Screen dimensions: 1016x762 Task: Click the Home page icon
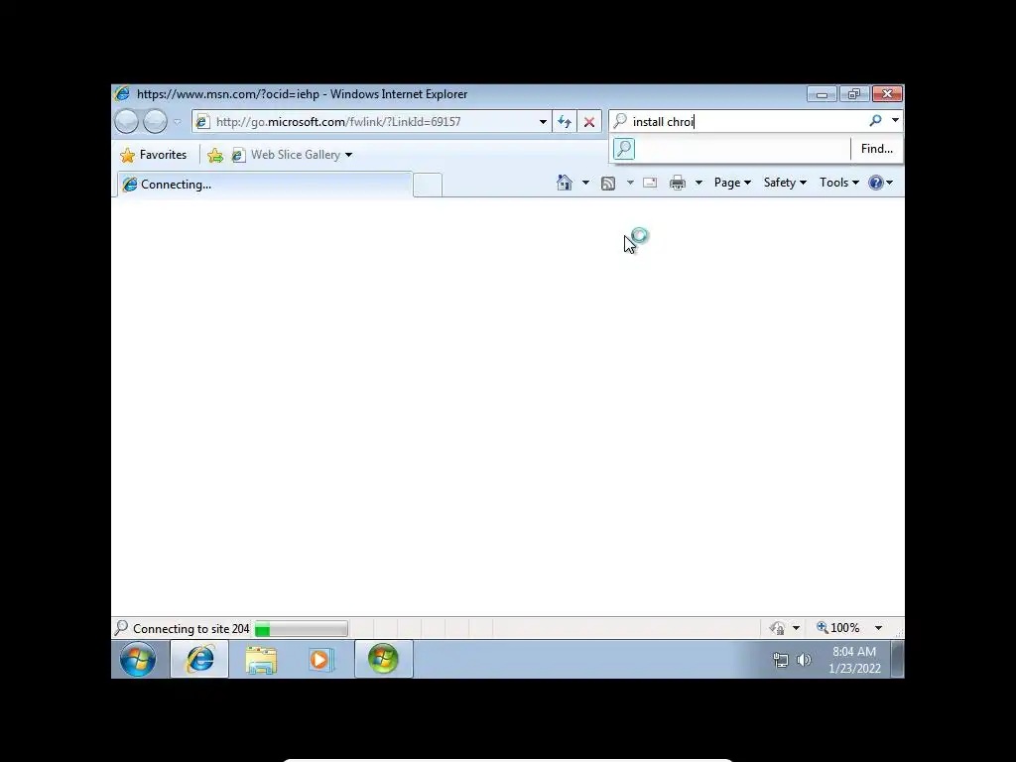click(x=565, y=183)
